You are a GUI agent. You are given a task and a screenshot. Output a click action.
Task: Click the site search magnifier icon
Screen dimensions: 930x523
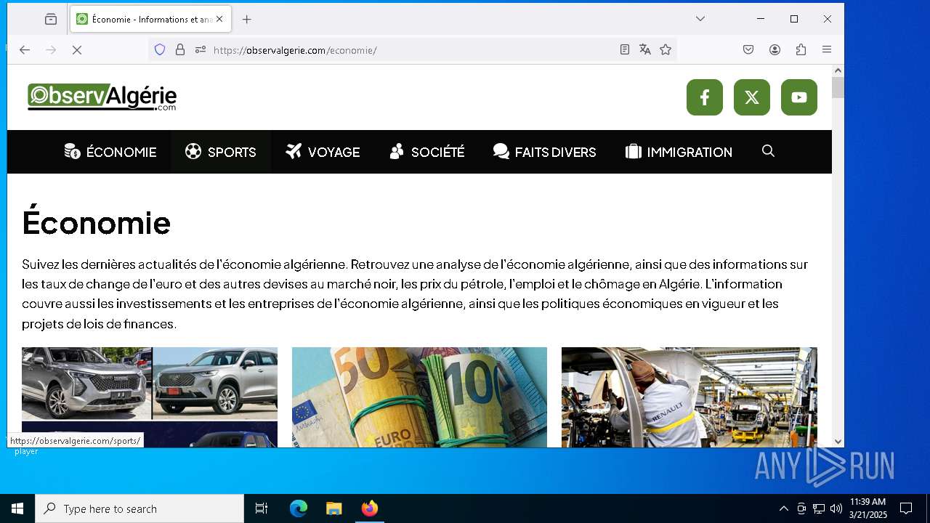point(768,151)
